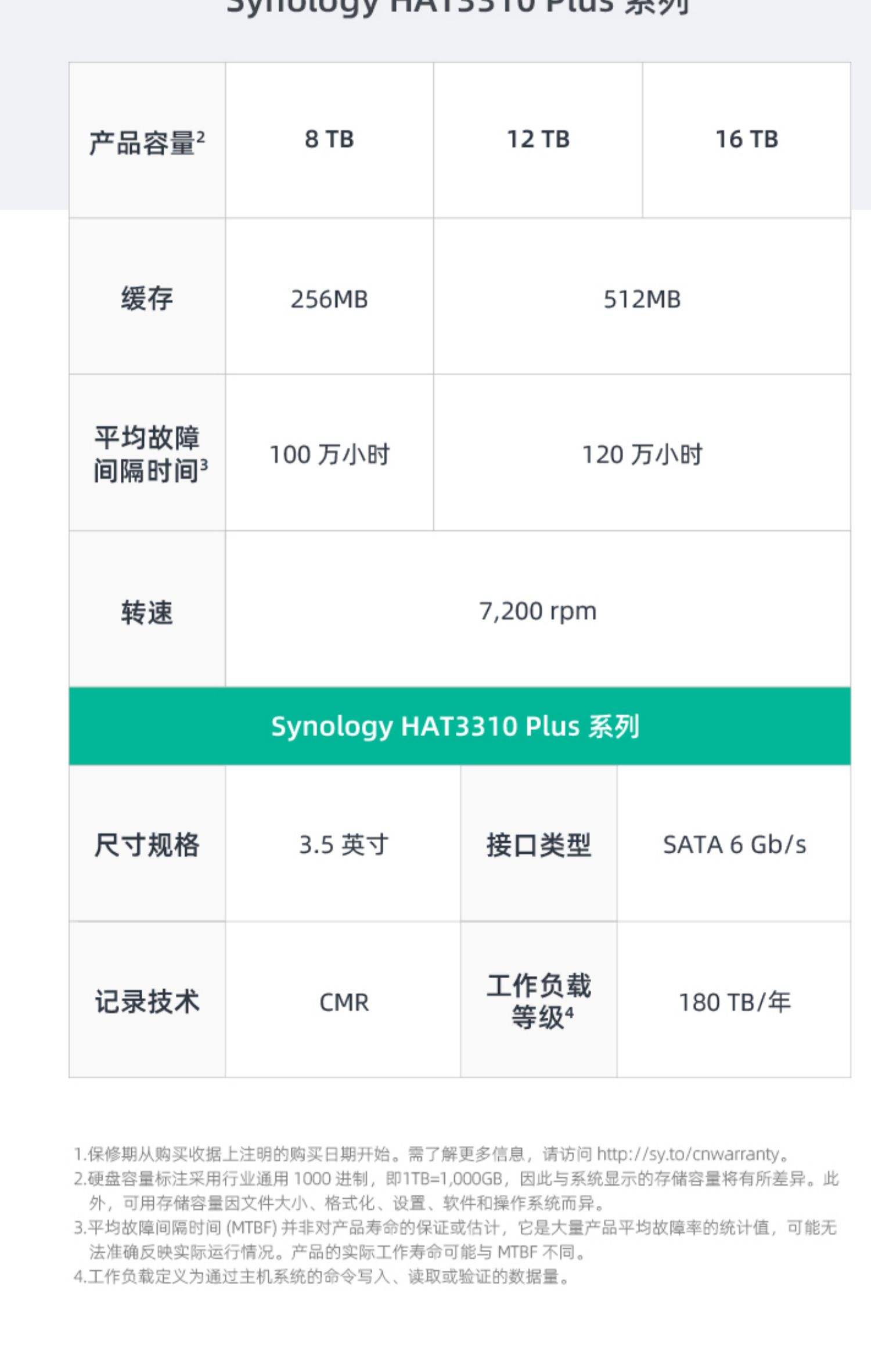Click the 工作负载等级 label cell
Screen dimensions: 871x1348
click(539, 1001)
